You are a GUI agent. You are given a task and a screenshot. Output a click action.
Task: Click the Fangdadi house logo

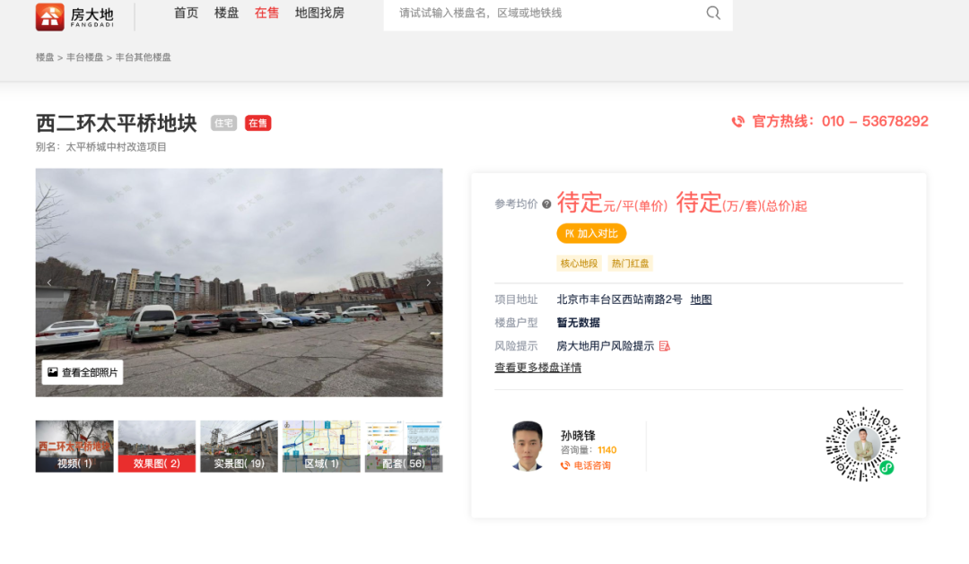[x=50, y=16]
